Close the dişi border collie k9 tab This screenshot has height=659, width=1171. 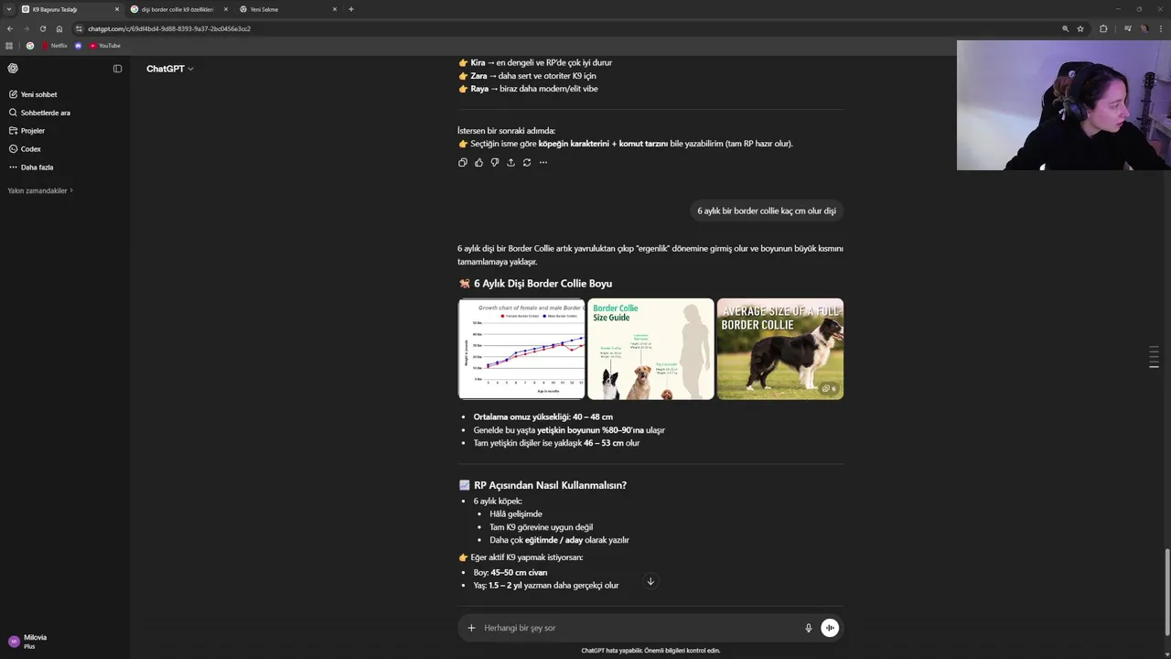point(226,9)
